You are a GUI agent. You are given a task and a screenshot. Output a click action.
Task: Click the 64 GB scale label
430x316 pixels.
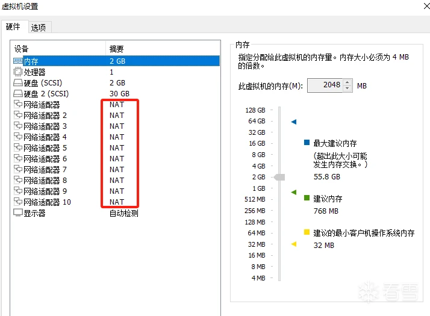(257, 121)
